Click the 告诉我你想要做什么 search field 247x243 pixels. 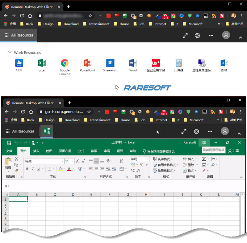click(x=159, y=151)
